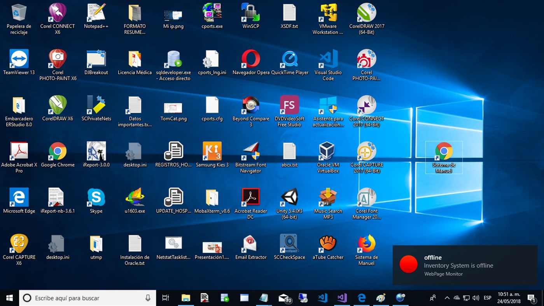Click the 'Inventory System is offline' notification
The height and width of the screenshot is (306, 544).
click(x=465, y=265)
